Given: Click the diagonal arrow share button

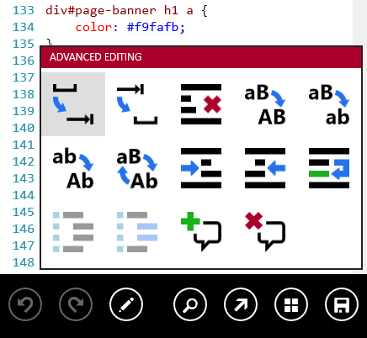Looking at the screenshot, I should click(241, 304).
